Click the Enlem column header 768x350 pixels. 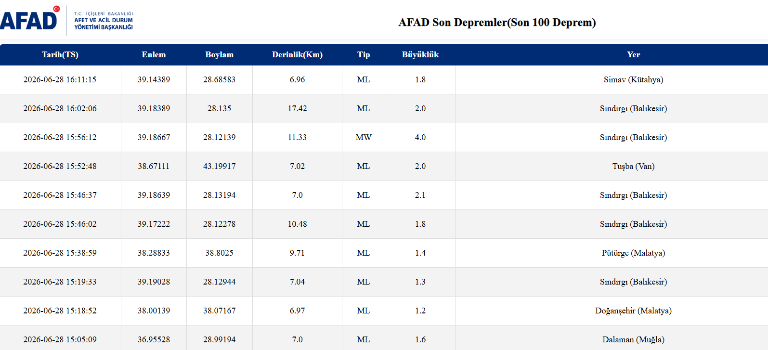pyautogui.click(x=154, y=54)
